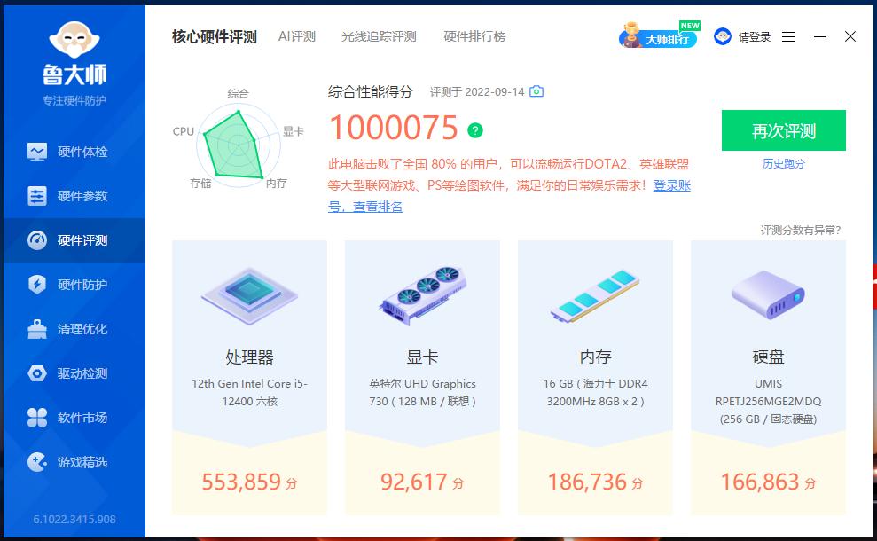Open 清理优化 in sidebar
Screen dimensions: 877x541
click(74, 329)
